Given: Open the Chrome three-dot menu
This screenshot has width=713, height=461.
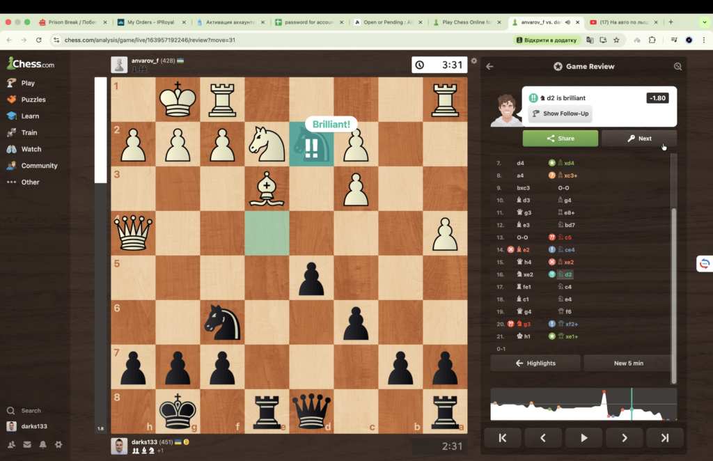Looking at the screenshot, I should 704,40.
